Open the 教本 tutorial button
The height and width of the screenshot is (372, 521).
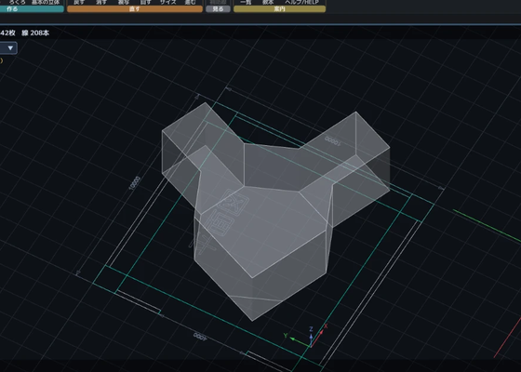[268, 2]
